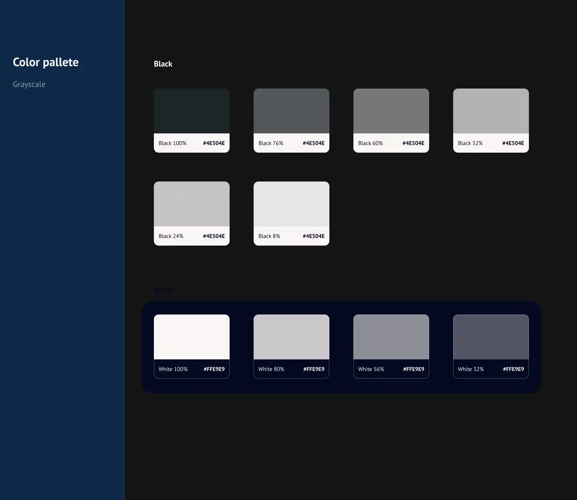
Task: Select the White 32% color swatch
Action: 491,347
